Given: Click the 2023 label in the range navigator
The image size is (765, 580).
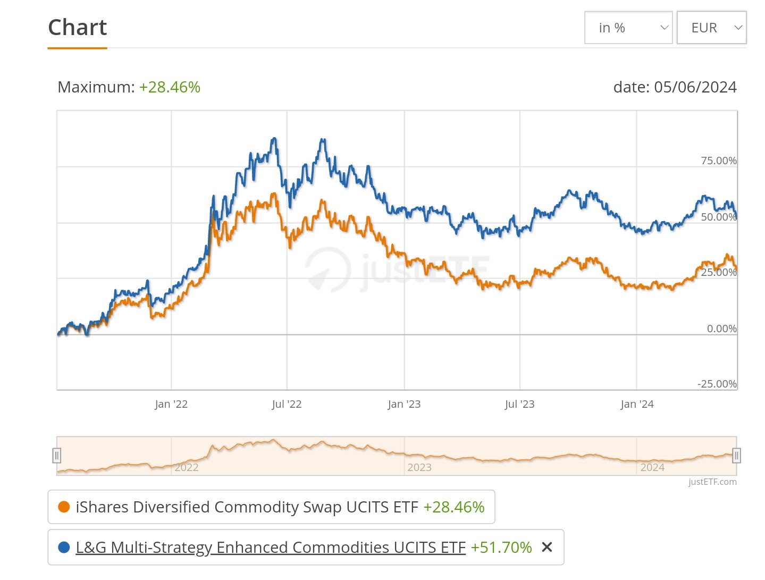Looking at the screenshot, I should click(419, 467).
